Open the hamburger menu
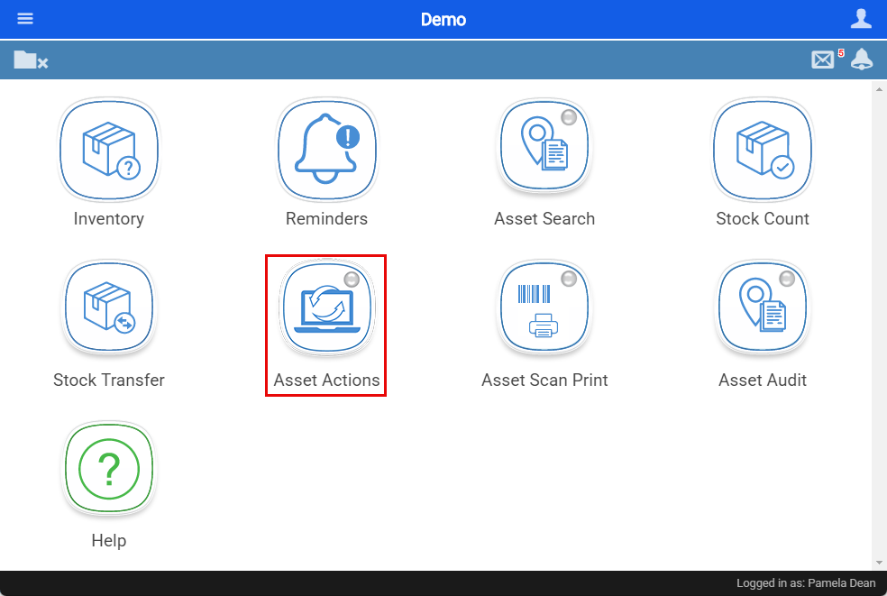The width and height of the screenshot is (887, 596). point(25,19)
